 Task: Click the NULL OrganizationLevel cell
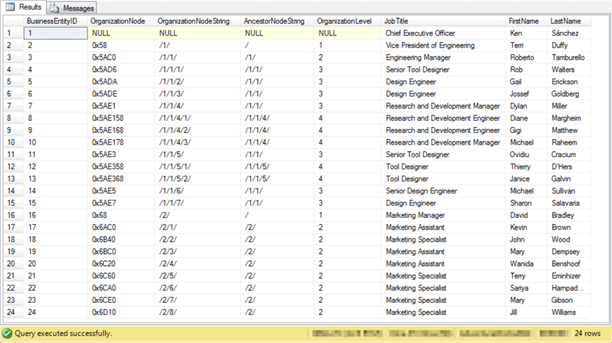[347, 33]
